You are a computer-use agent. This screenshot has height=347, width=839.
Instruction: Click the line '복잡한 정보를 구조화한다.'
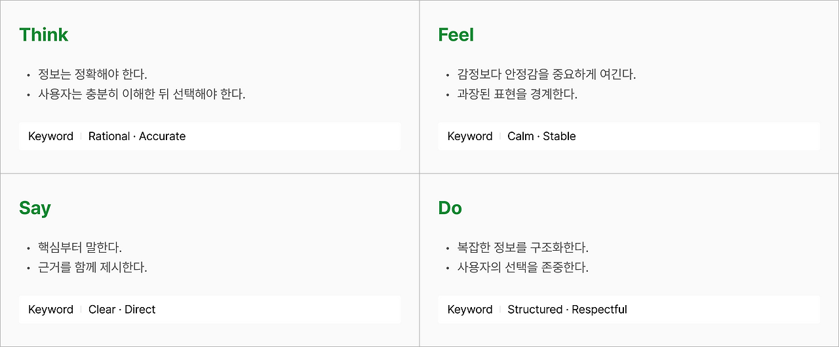[x=522, y=247]
